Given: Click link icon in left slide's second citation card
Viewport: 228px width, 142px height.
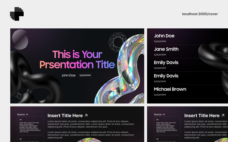Looking at the screenshot, I should [x=21, y=139].
